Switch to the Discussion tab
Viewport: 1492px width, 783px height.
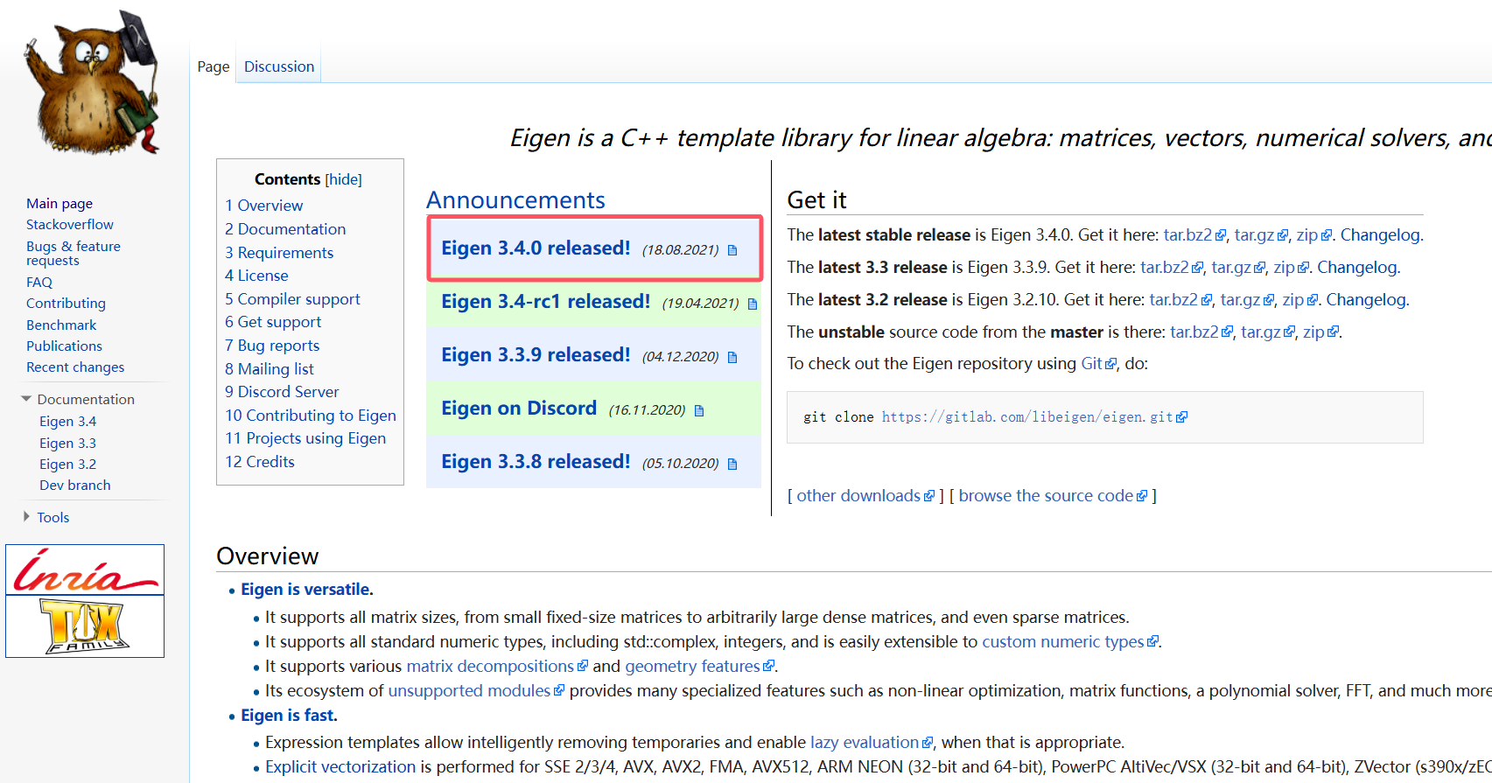279,66
